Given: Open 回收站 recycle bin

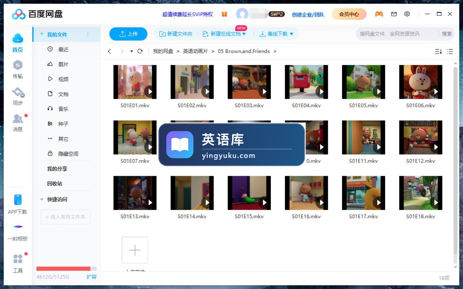Looking at the screenshot, I should click(x=55, y=183).
